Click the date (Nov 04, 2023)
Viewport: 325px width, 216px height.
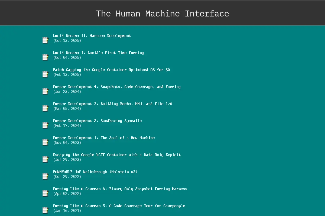pyautogui.click(x=67, y=143)
